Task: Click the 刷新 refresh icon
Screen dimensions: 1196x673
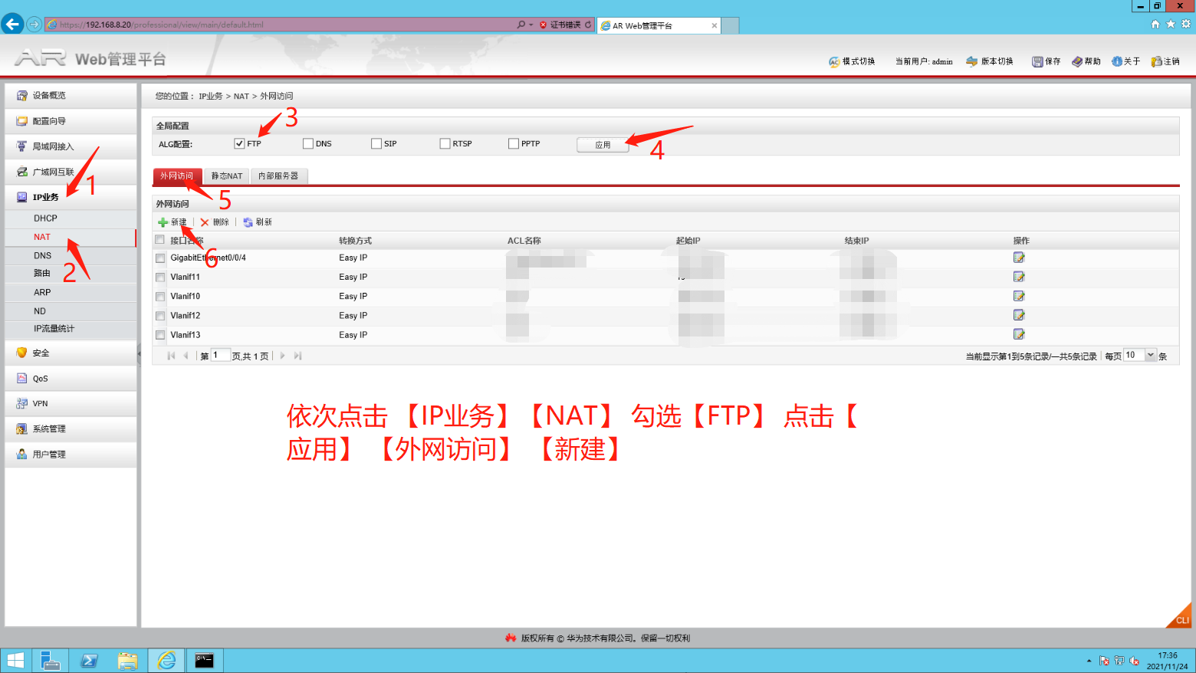Action: 248,222
